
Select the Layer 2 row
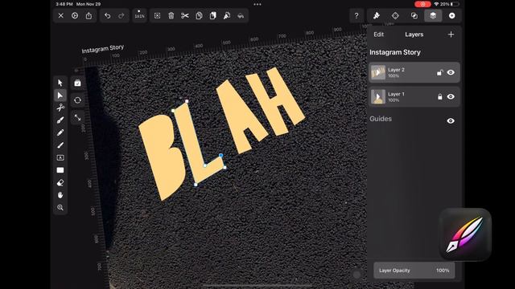point(414,72)
